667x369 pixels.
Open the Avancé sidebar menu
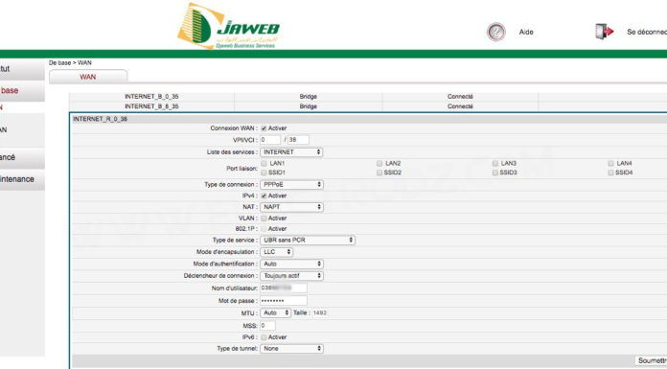coord(22,157)
